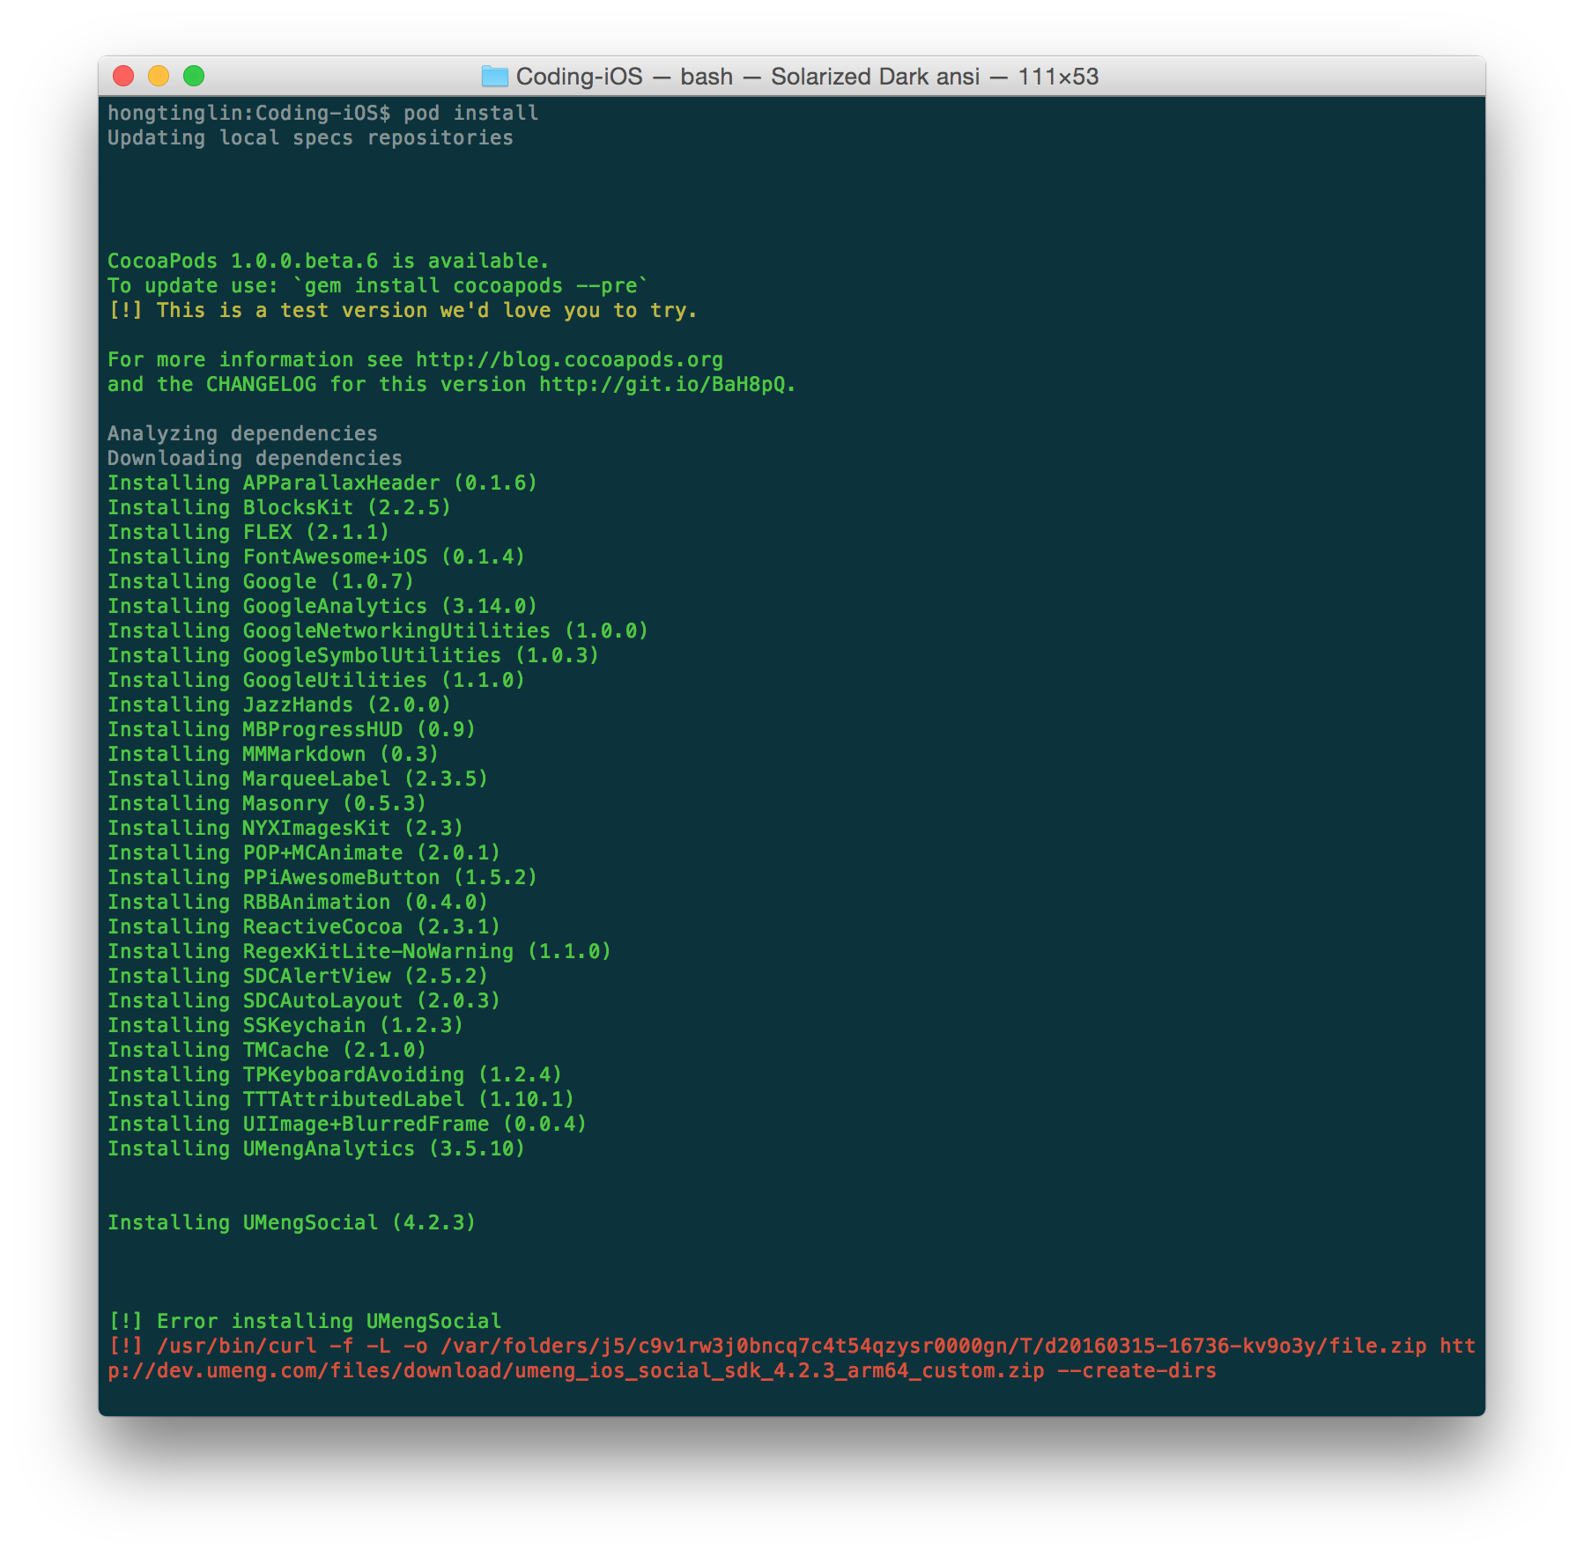
Task: Click the 'Installing UMengSocial (4.2.3)' line
Action: (291, 1223)
